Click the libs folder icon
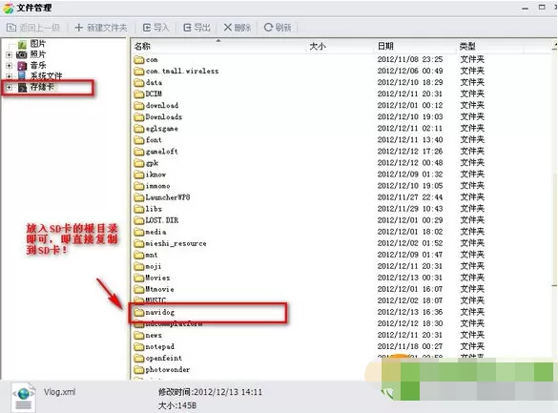The height and width of the screenshot is (413, 558). click(x=139, y=209)
